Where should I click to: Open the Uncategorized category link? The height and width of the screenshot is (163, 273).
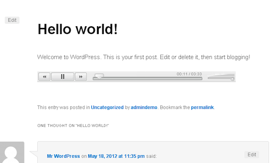pyautogui.click(x=107, y=107)
